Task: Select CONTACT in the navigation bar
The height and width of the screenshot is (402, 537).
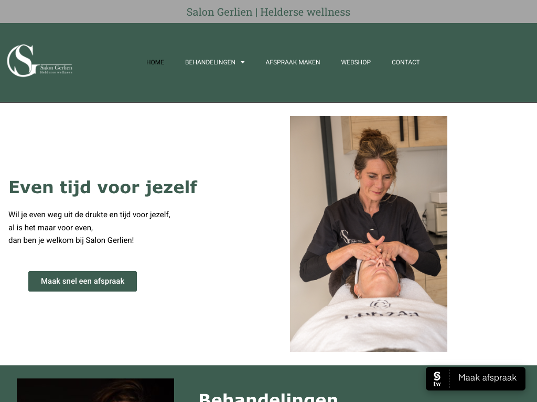Action: click(405, 62)
